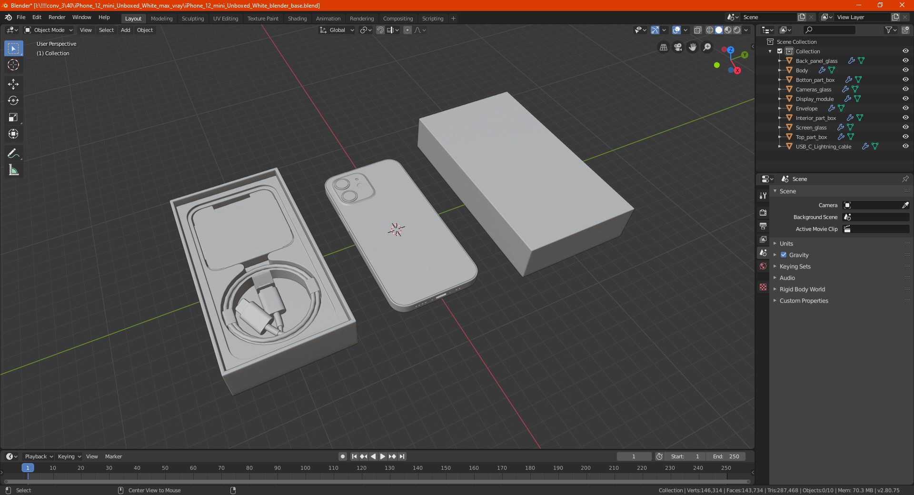Toggle proportional editing
Viewport: 914px width, 495px height.
407,30
